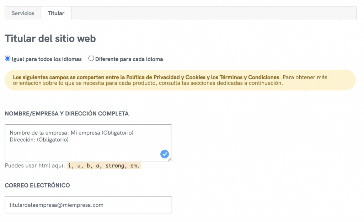The height and width of the screenshot is (222, 364).
Task: Click the blue checkmark icon in the textarea
Action: coord(164,154)
